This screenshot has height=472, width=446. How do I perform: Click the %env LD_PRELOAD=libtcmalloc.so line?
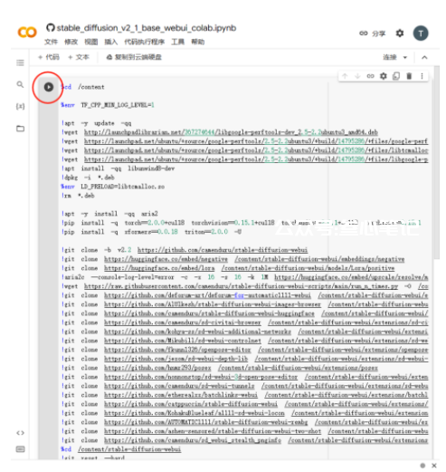point(112,187)
